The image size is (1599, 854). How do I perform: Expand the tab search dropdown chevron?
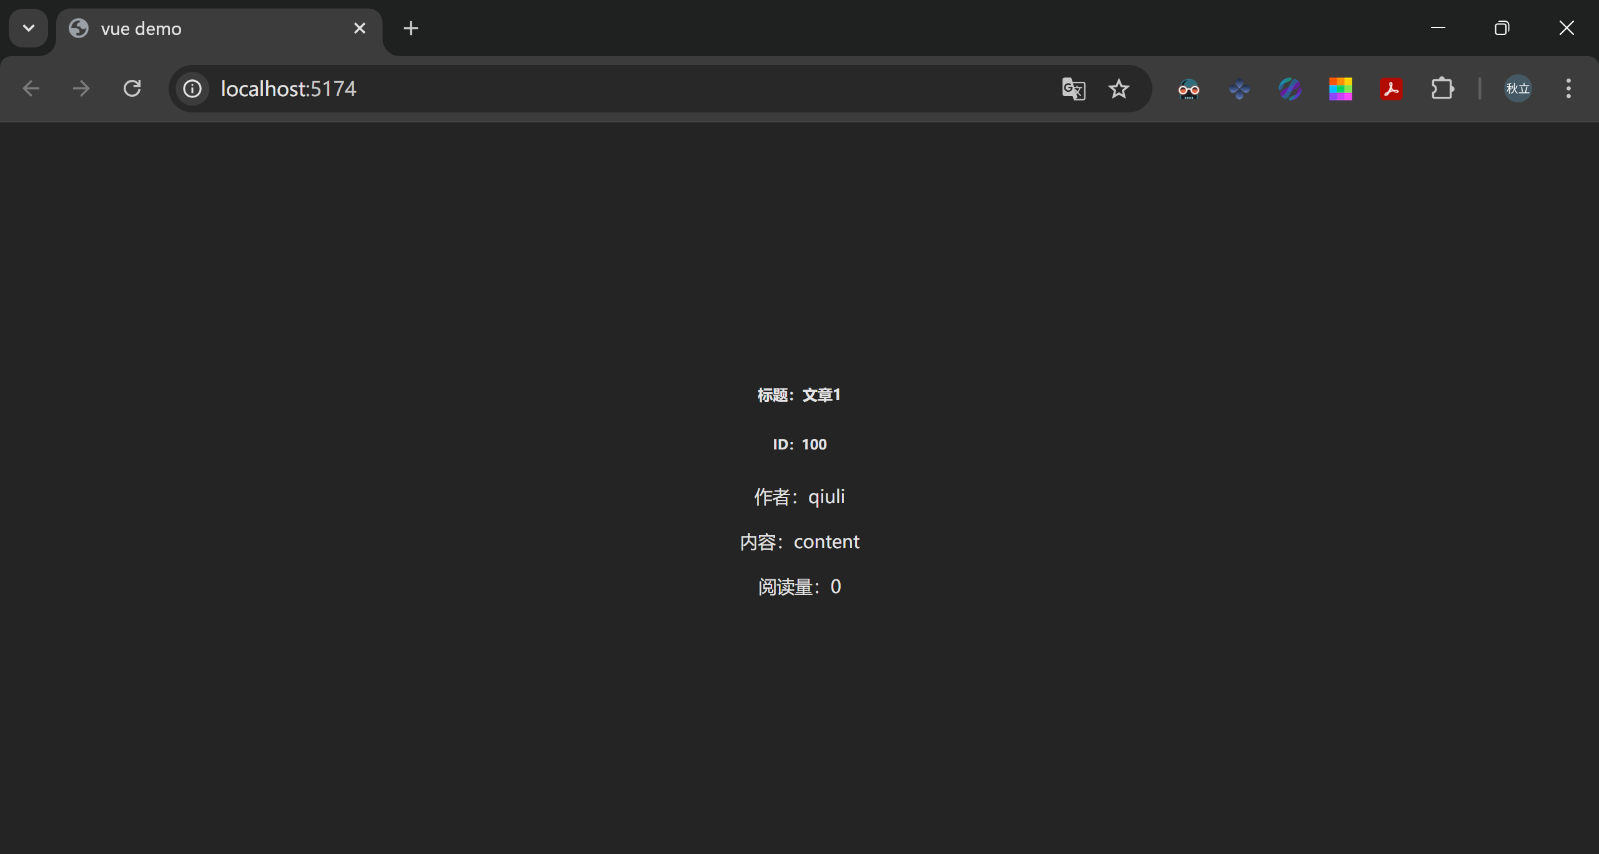29,28
